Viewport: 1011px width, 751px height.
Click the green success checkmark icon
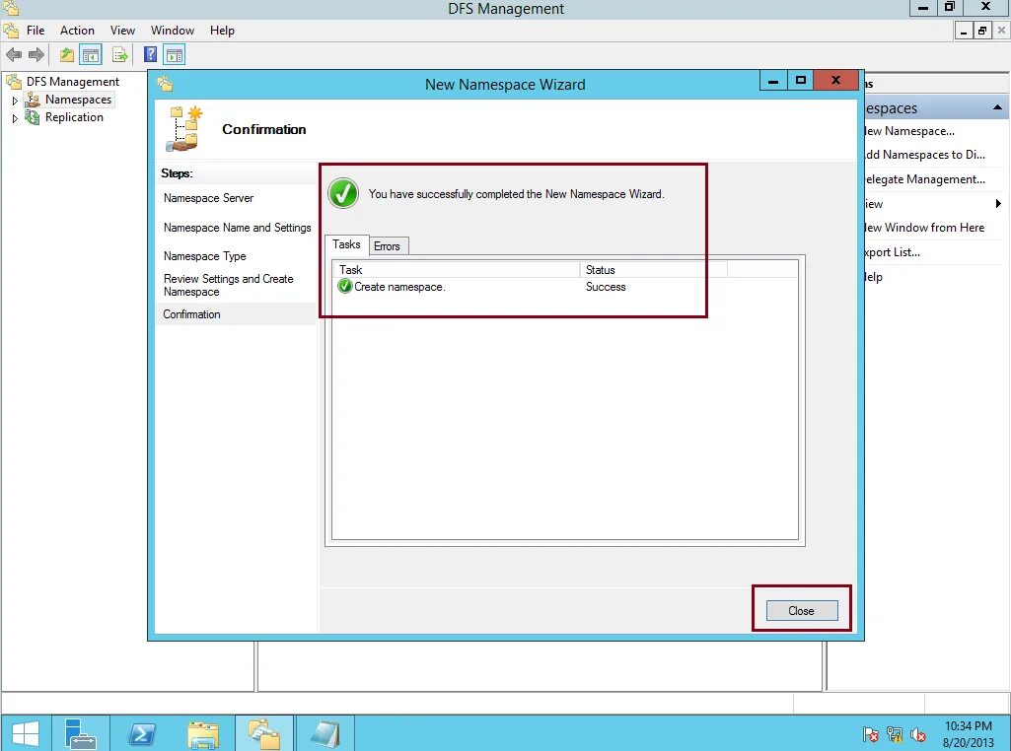[343, 193]
